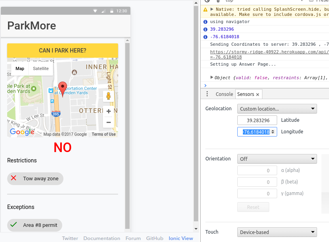
Task: Zoom in on the map with plus button
Action: (x=108, y=111)
